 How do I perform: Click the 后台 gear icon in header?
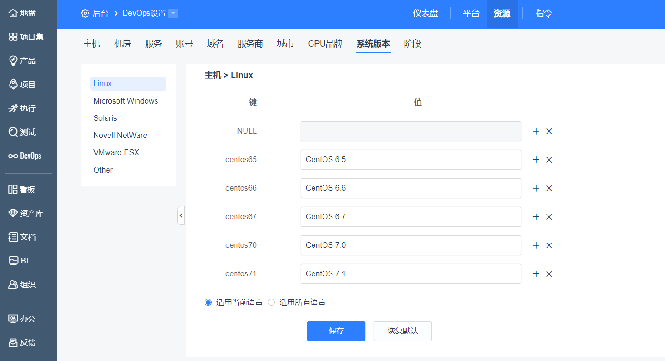tap(85, 13)
